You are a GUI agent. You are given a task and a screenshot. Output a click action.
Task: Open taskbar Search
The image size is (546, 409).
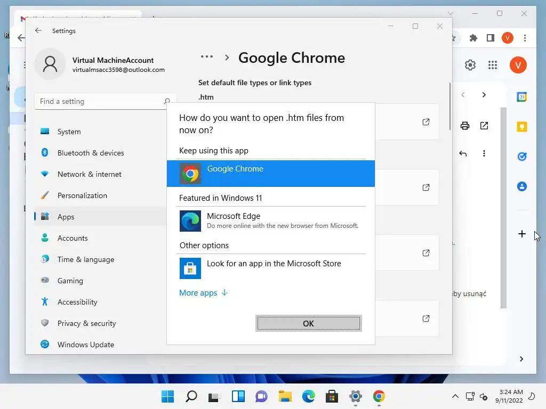[x=191, y=396]
